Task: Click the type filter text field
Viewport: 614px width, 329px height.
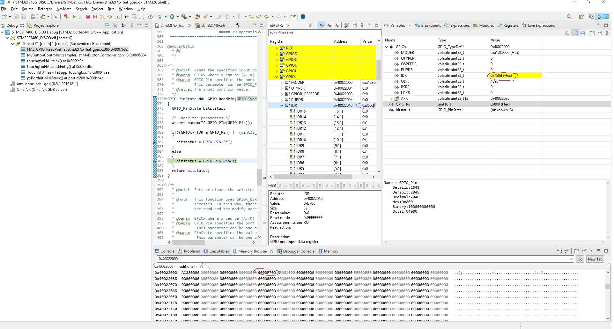Action: 325,33
